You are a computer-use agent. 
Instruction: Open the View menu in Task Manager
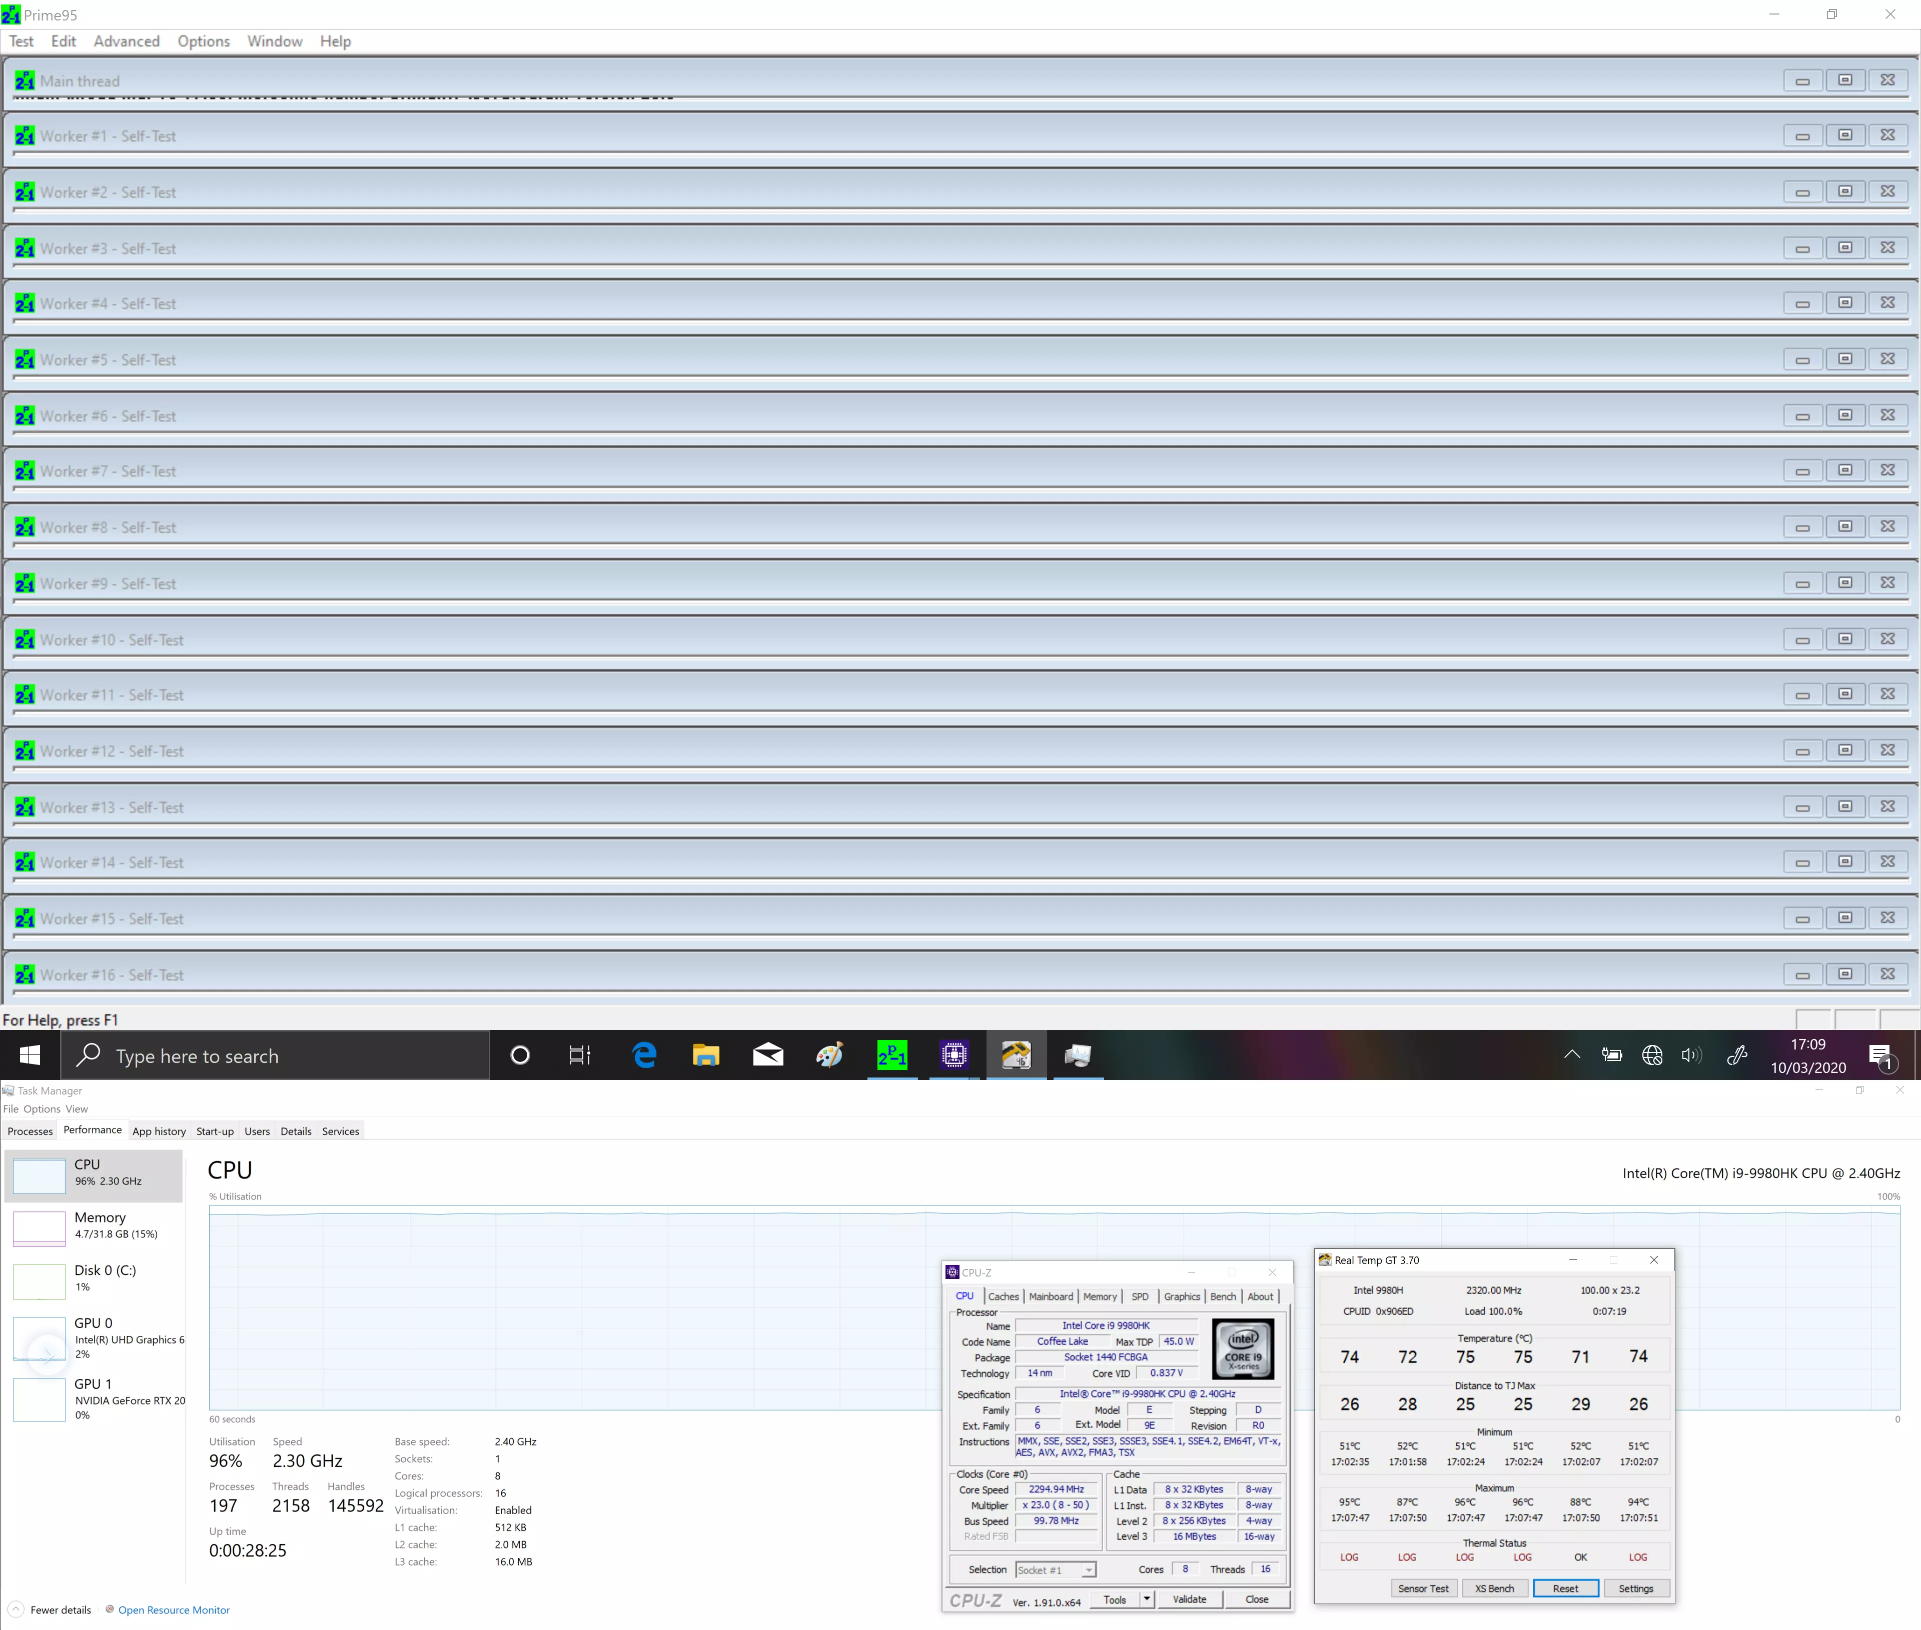77,1109
